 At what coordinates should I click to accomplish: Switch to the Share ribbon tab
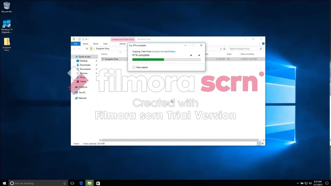point(96,44)
